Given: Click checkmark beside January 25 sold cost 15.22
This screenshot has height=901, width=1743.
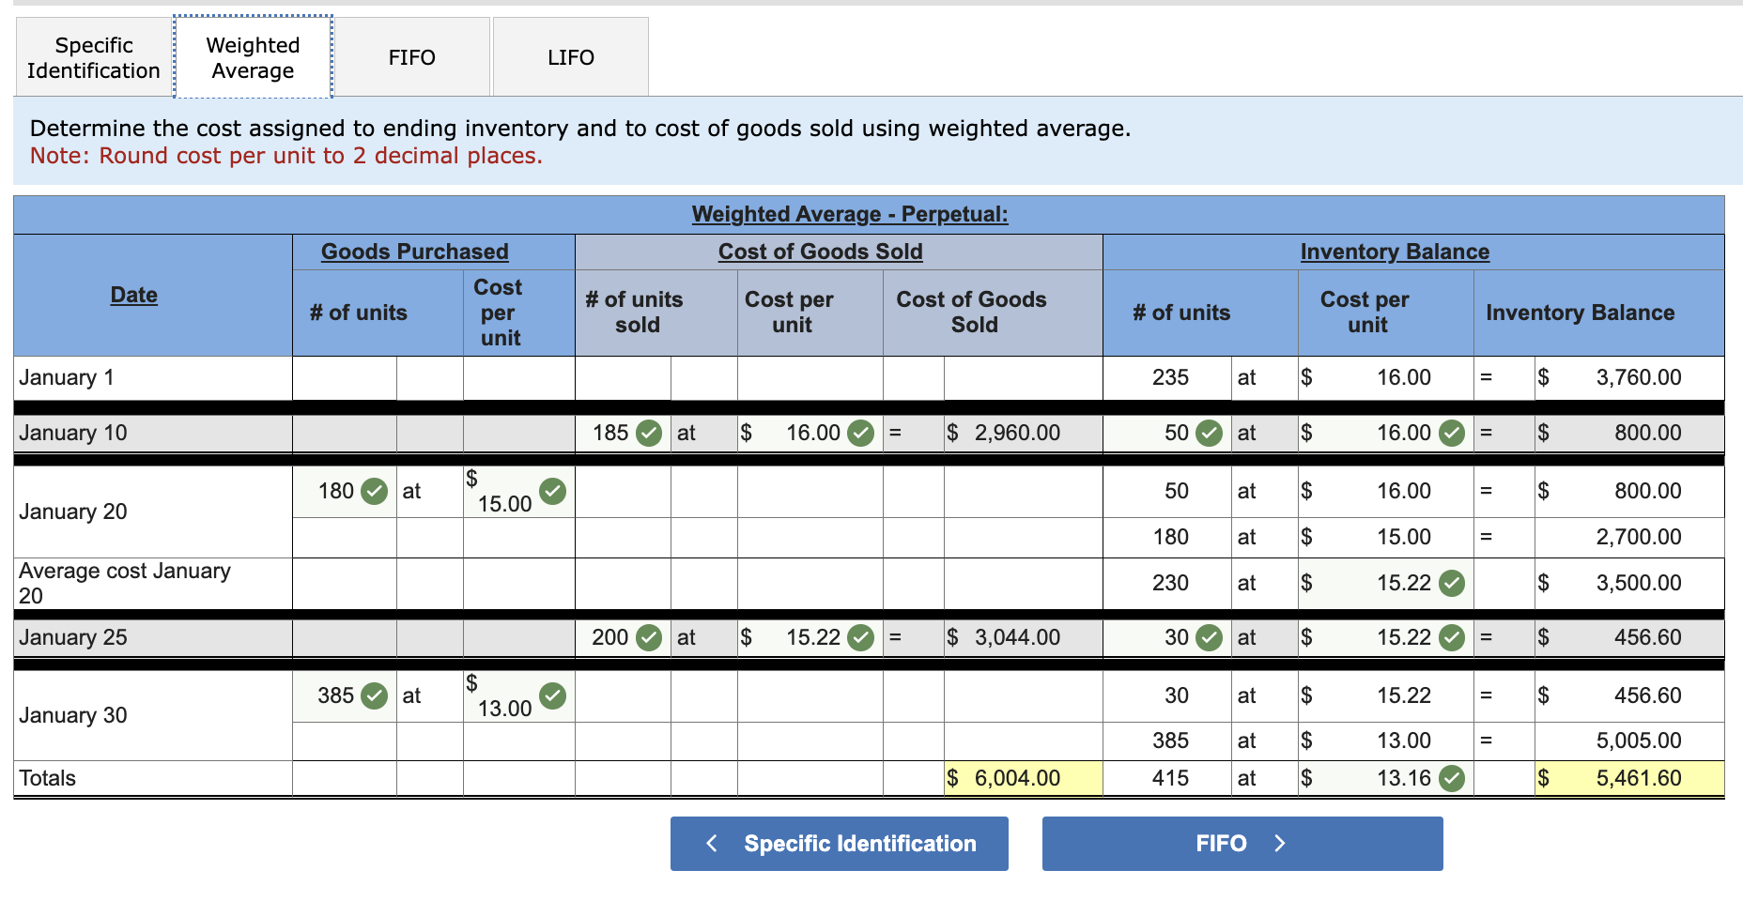Looking at the screenshot, I should pos(860,637).
